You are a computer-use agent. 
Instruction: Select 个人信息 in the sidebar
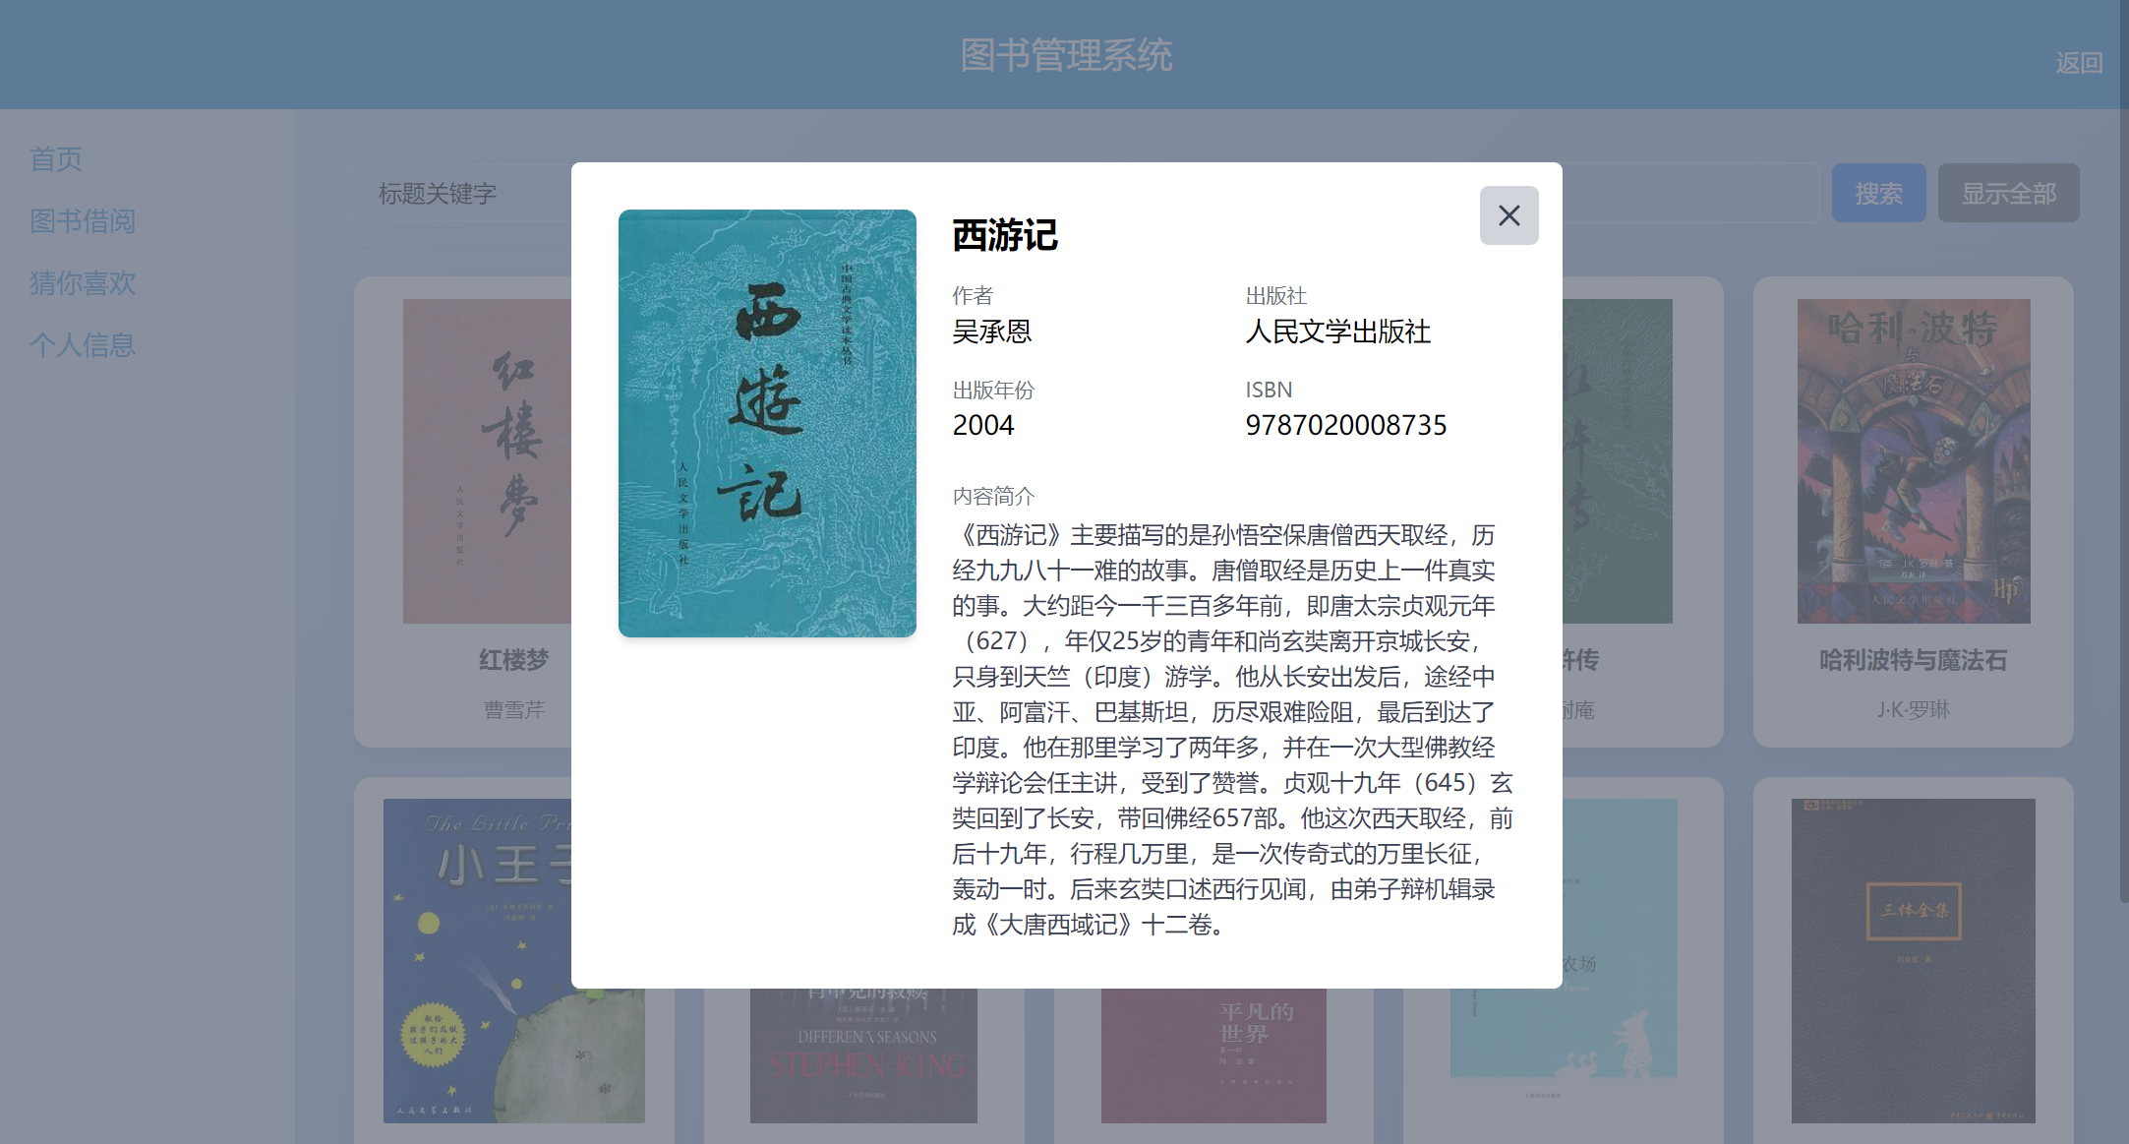(83, 345)
